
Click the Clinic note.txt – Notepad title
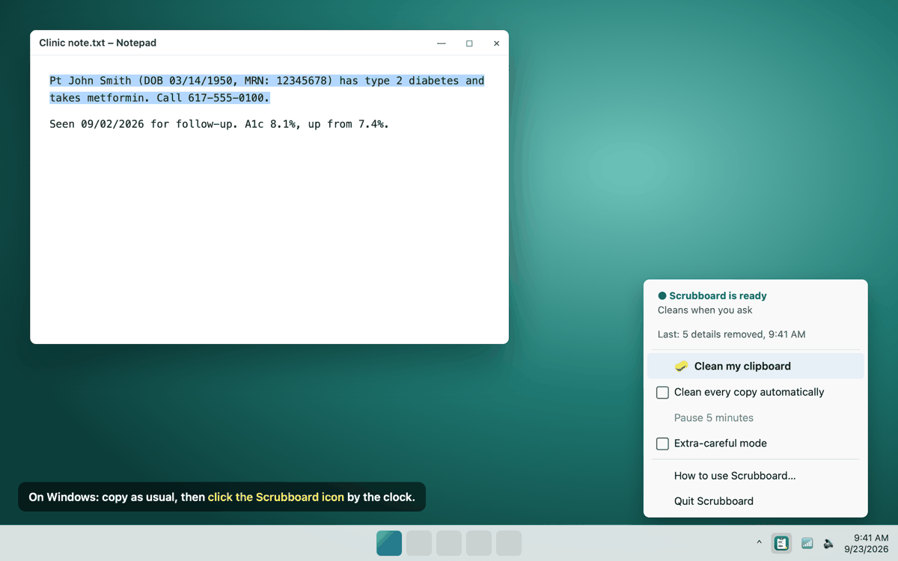(x=98, y=43)
